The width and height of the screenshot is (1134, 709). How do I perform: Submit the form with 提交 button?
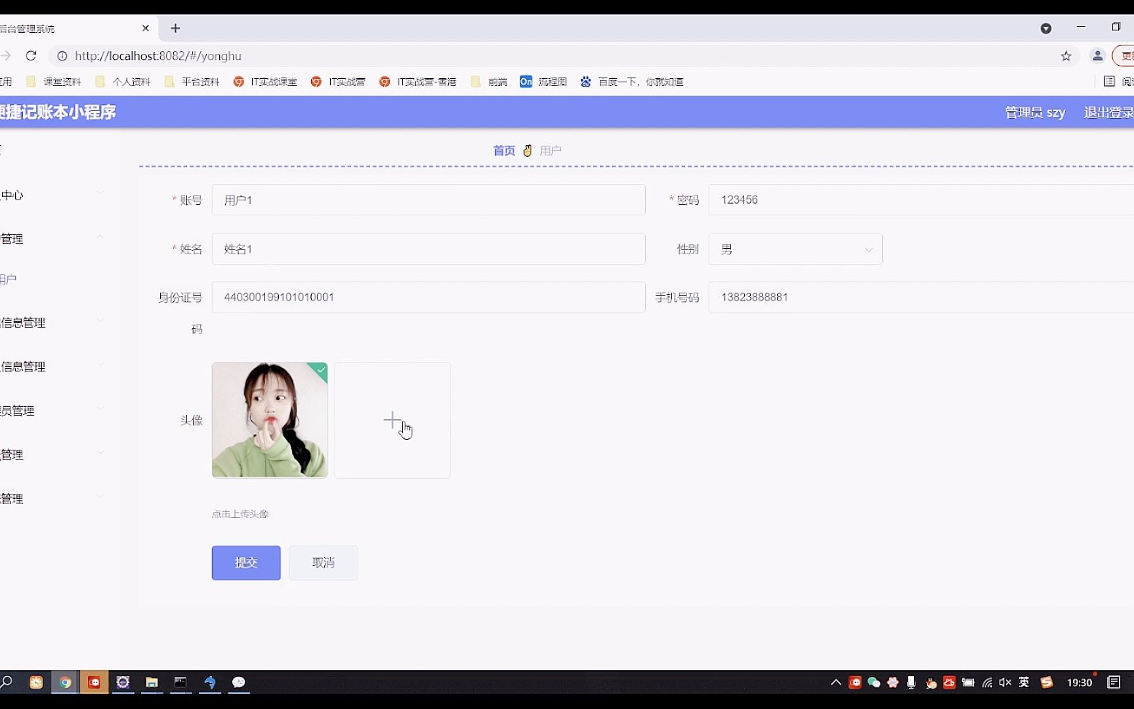coord(245,563)
